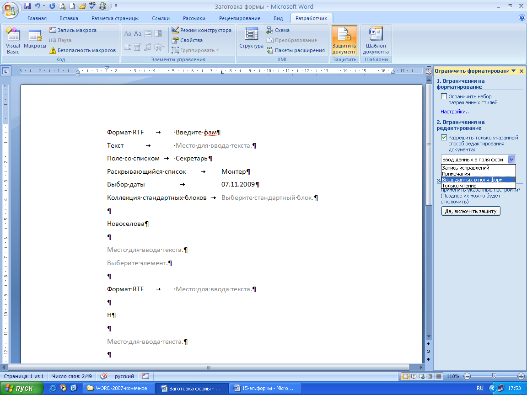Click the Macros icon in ribbon
The width and height of the screenshot is (527, 395).
35,40
